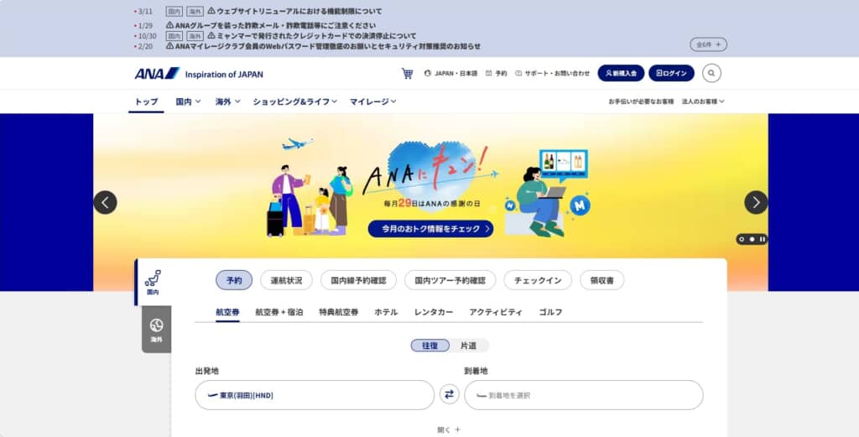Swap departure and arrival airports
The image size is (859, 437).
click(x=449, y=394)
